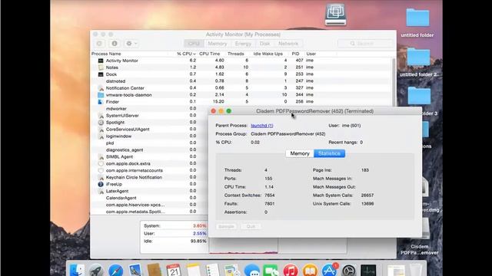The height and width of the screenshot is (276, 492).
Task: Select the vmware-tools-daemon process row
Action: pos(241,95)
